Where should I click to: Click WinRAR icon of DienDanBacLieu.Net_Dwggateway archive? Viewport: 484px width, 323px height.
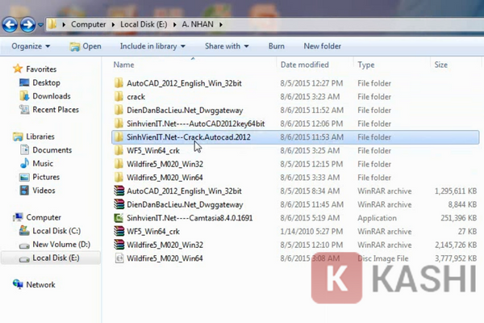[119, 204]
